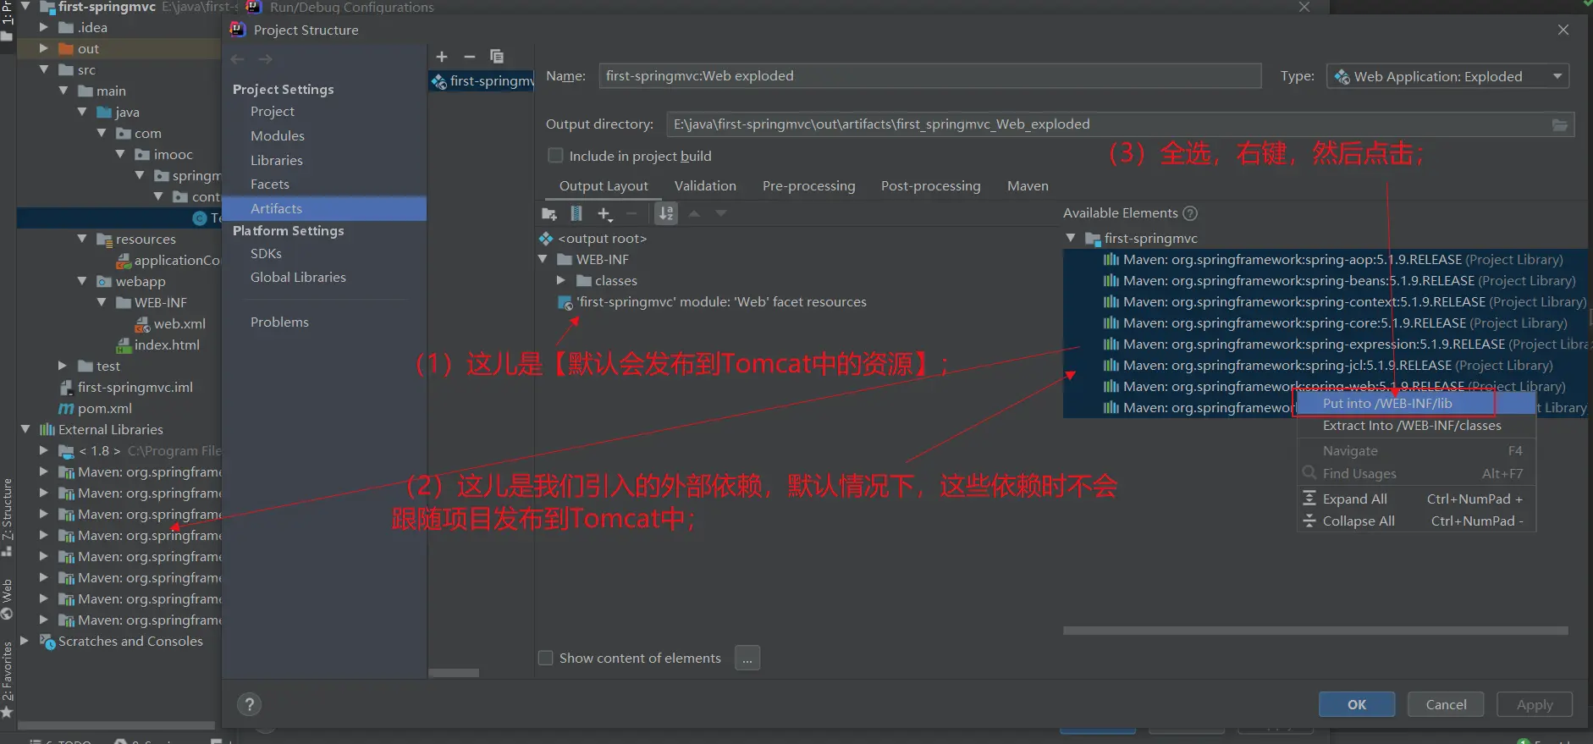Open Available Elements help tooltip
Image resolution: width=1593 pixels, height=744 pixels.
(x=1190, y=213)
